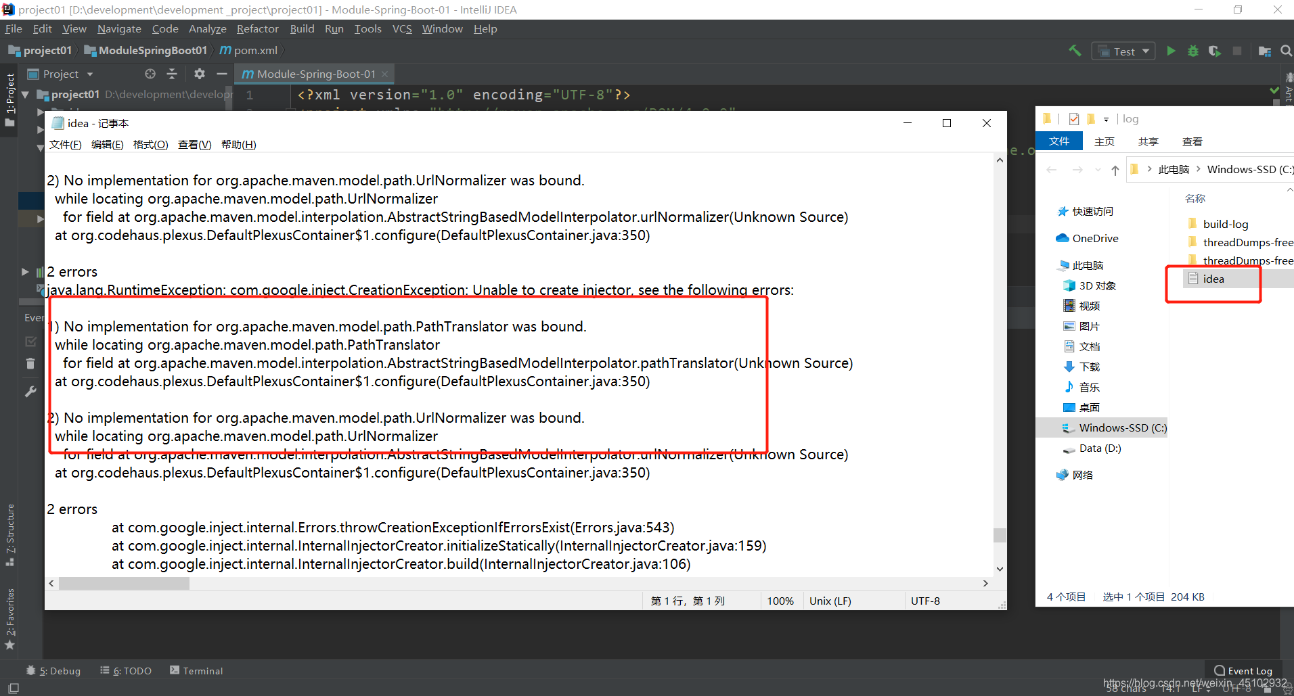The height and width of the screenshot is (696, 1294).
Task: Run the Test configuration with play icon
Action: pos(1171,51)
